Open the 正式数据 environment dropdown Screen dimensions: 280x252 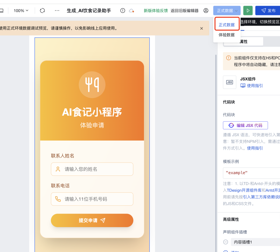pos(227,10)
